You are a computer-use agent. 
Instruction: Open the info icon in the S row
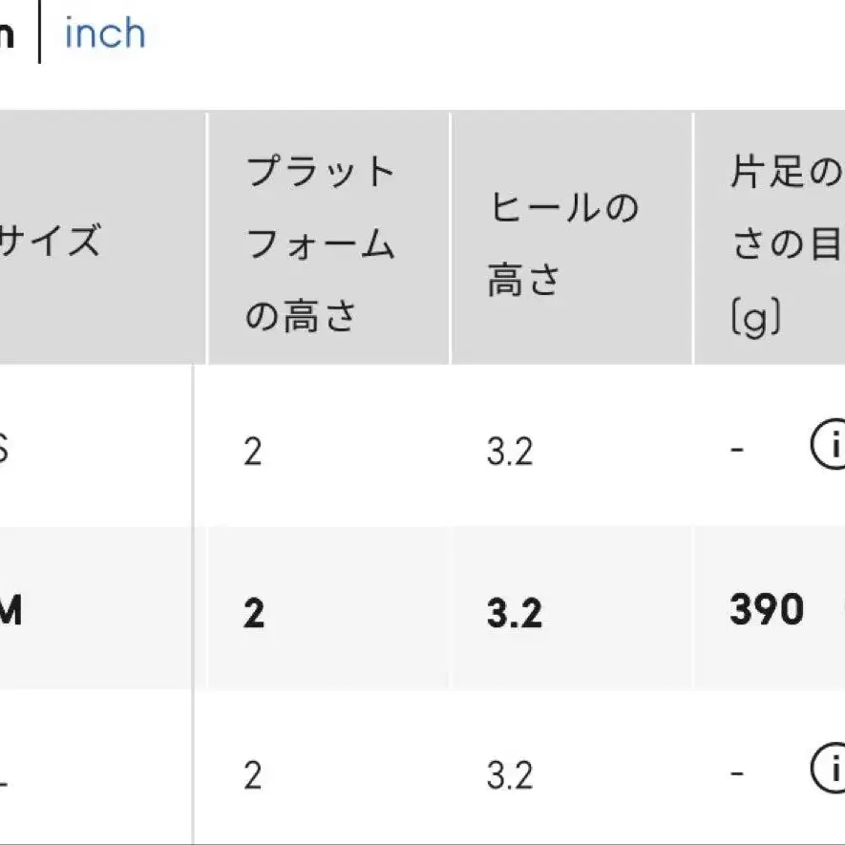click(829, 445)
